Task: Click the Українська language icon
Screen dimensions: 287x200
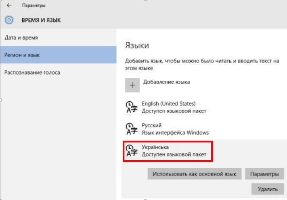Action: pos(132,151)
